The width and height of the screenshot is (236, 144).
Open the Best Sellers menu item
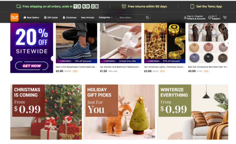(31, 17)
